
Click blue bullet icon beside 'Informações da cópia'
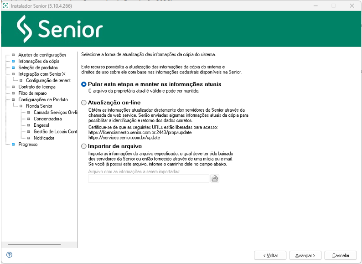coord(13,61)
